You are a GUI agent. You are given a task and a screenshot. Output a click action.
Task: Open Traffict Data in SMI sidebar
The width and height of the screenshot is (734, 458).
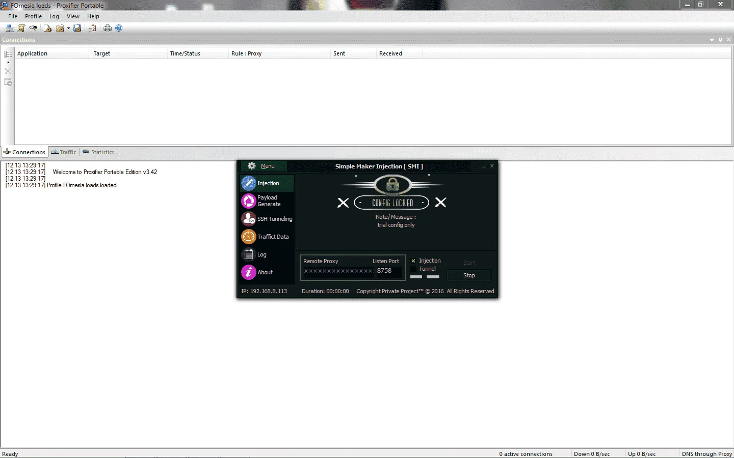(267, 237)
